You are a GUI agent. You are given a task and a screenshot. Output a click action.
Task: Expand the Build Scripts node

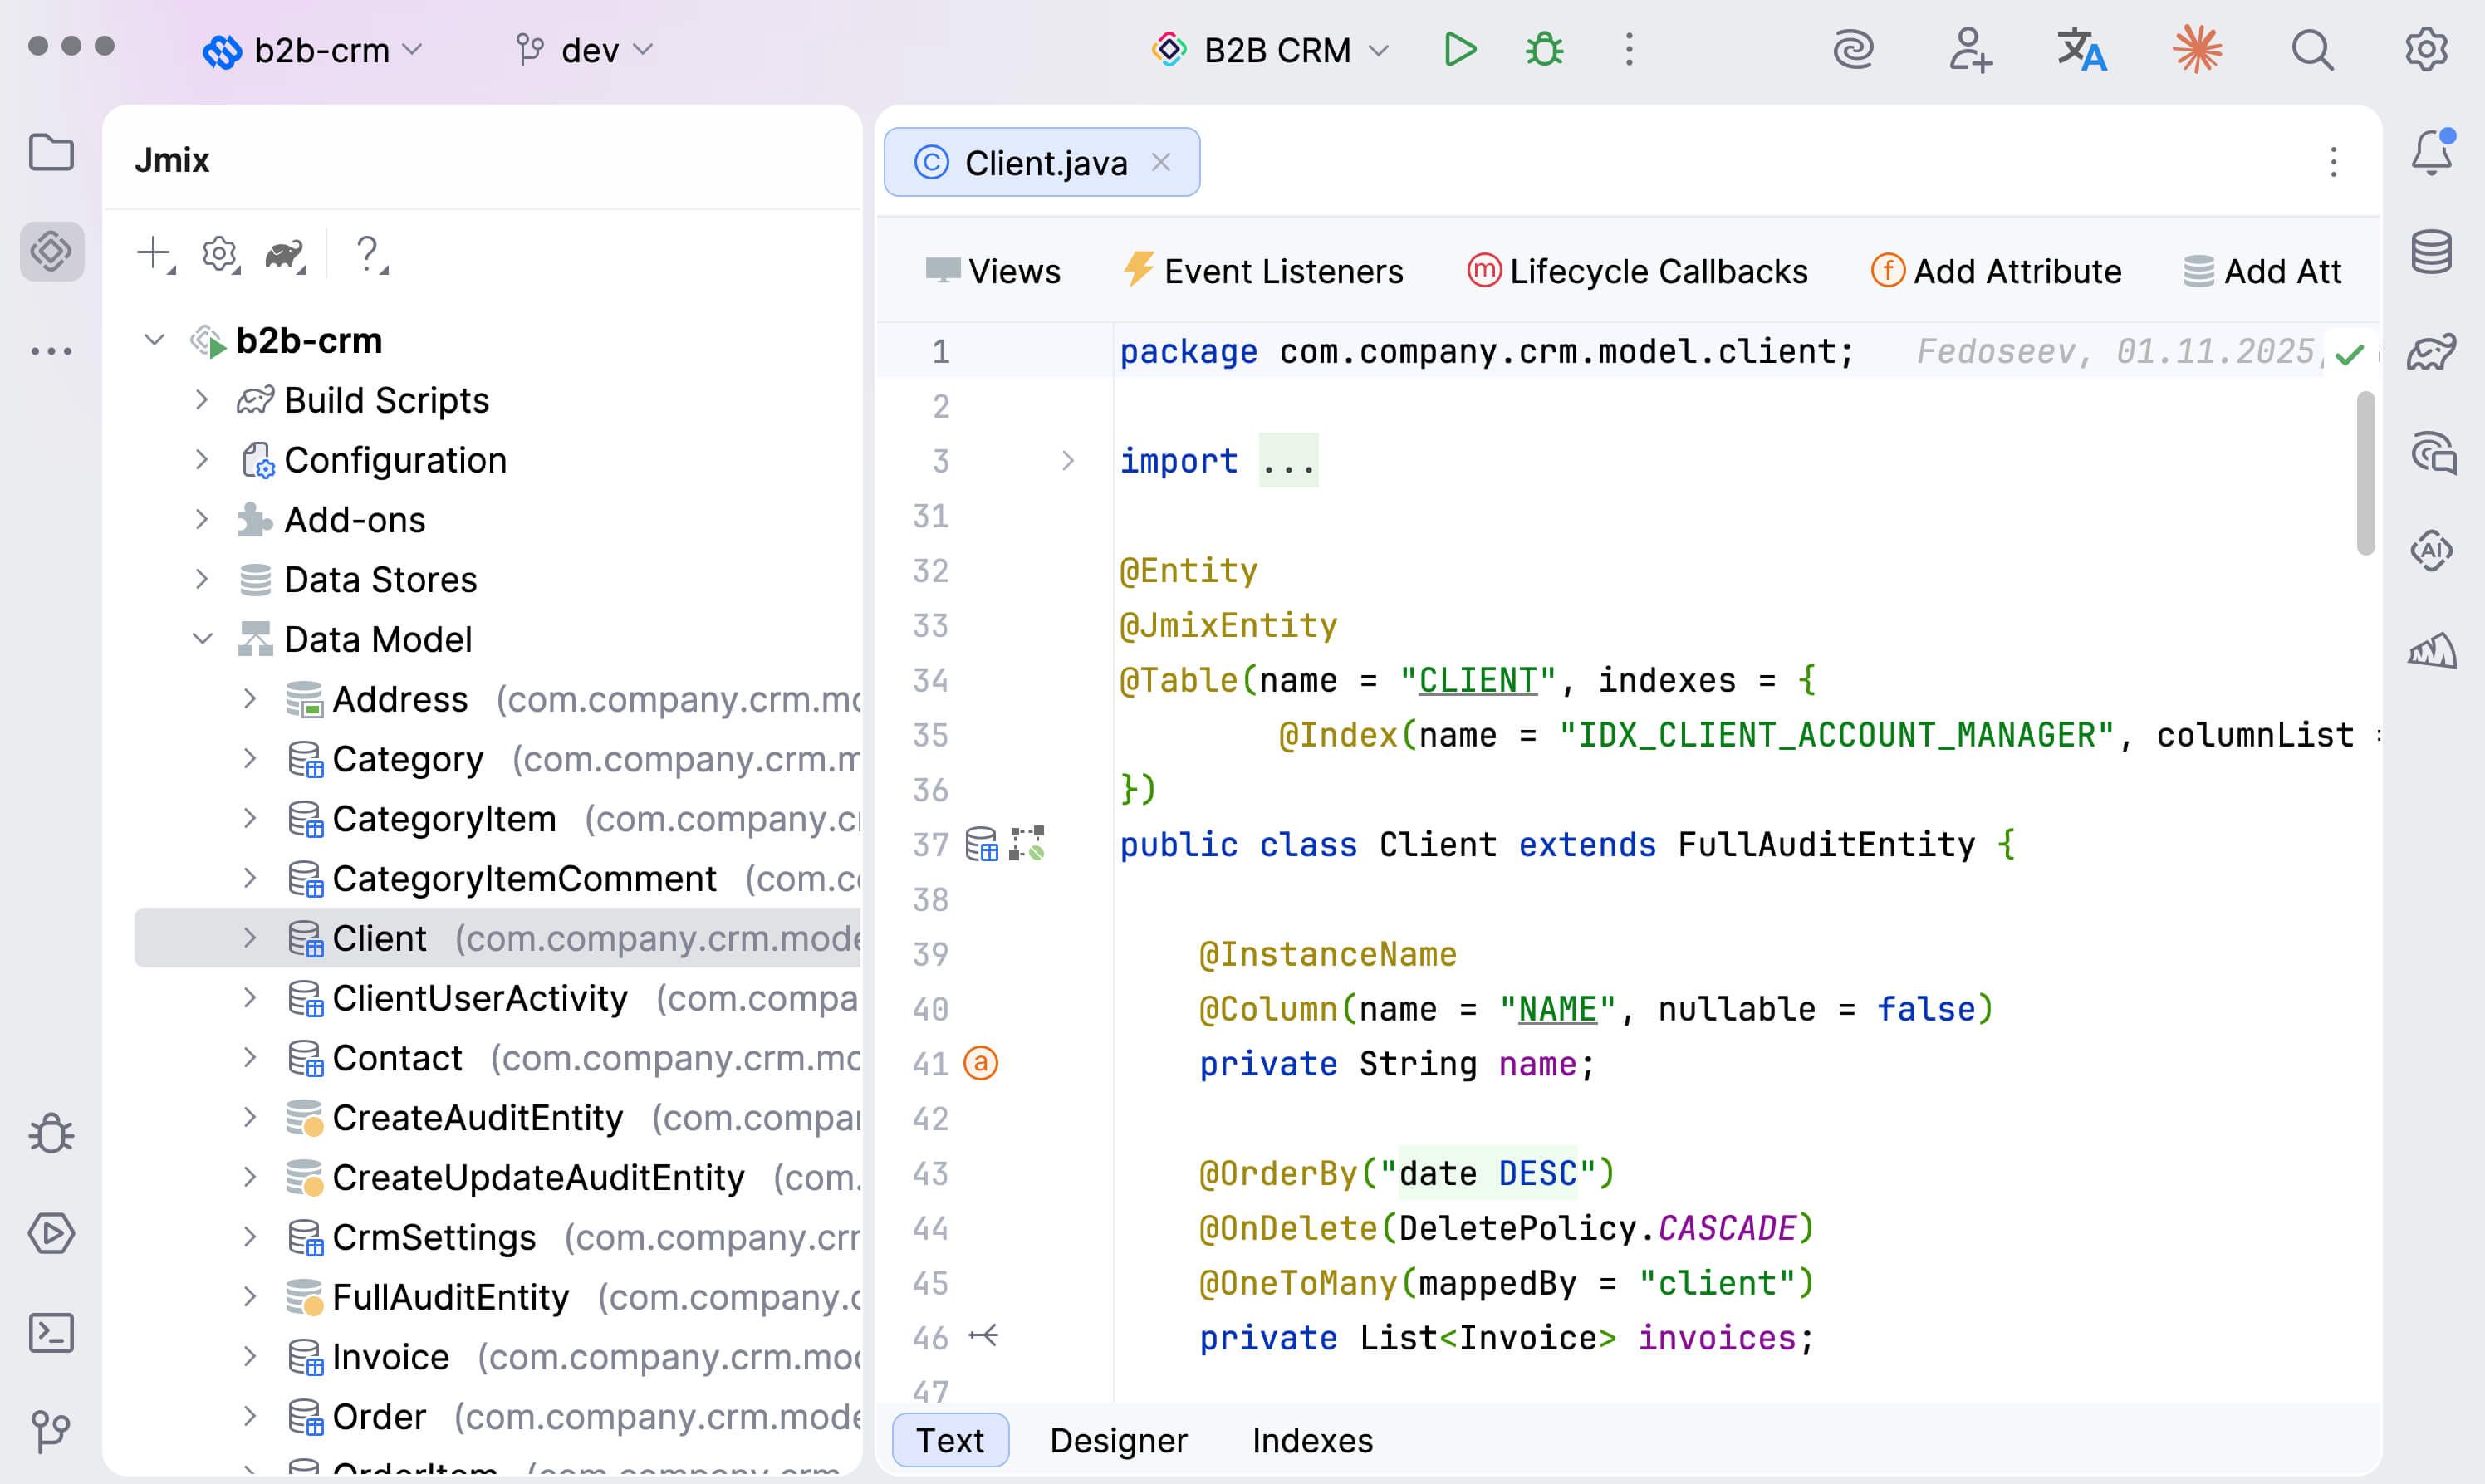202,400
